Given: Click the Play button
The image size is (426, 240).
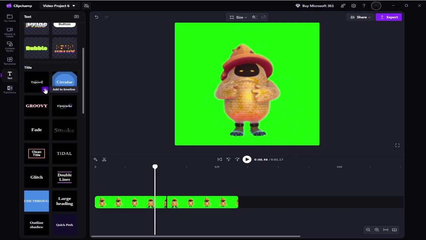Looking at the screenshot, I should [x=247, y=160].
